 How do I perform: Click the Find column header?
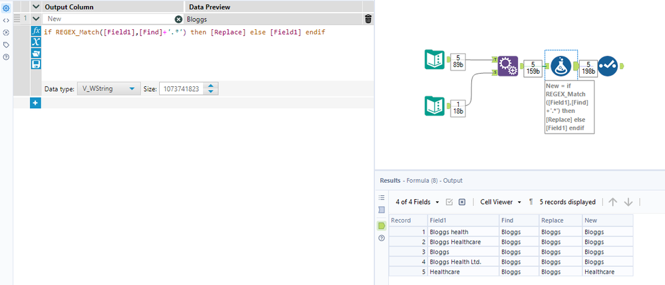pos(519,220)
